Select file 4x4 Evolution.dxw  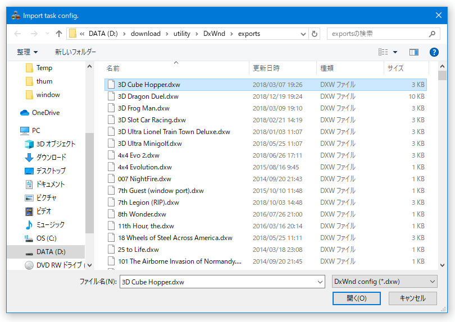pyautogui.click(x=266, y=167)
